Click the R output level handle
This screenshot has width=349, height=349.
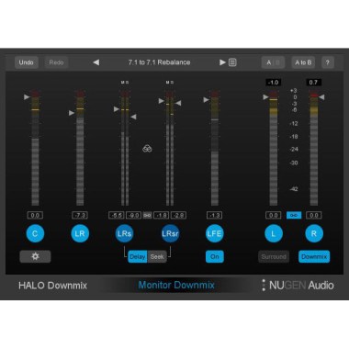pos(321,97)
